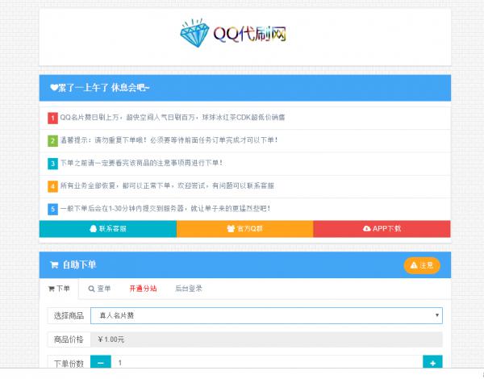This screenshot has height=379, width=484.
Task: Click the orange number 4 notice badge
Action: click(52, 185)
